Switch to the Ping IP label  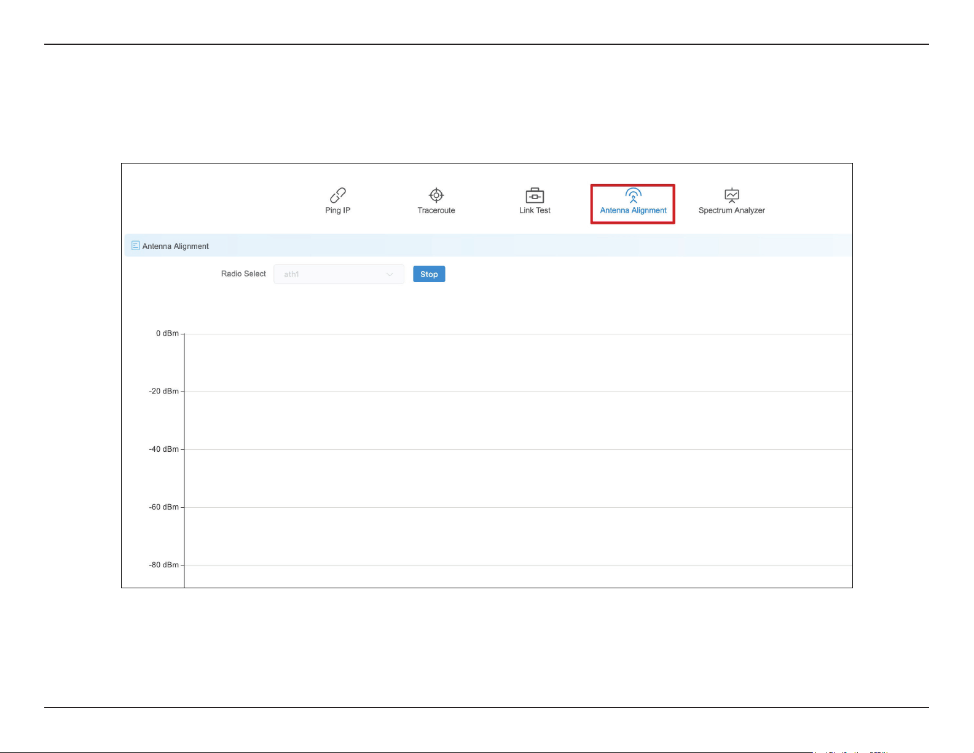[338, 210]
